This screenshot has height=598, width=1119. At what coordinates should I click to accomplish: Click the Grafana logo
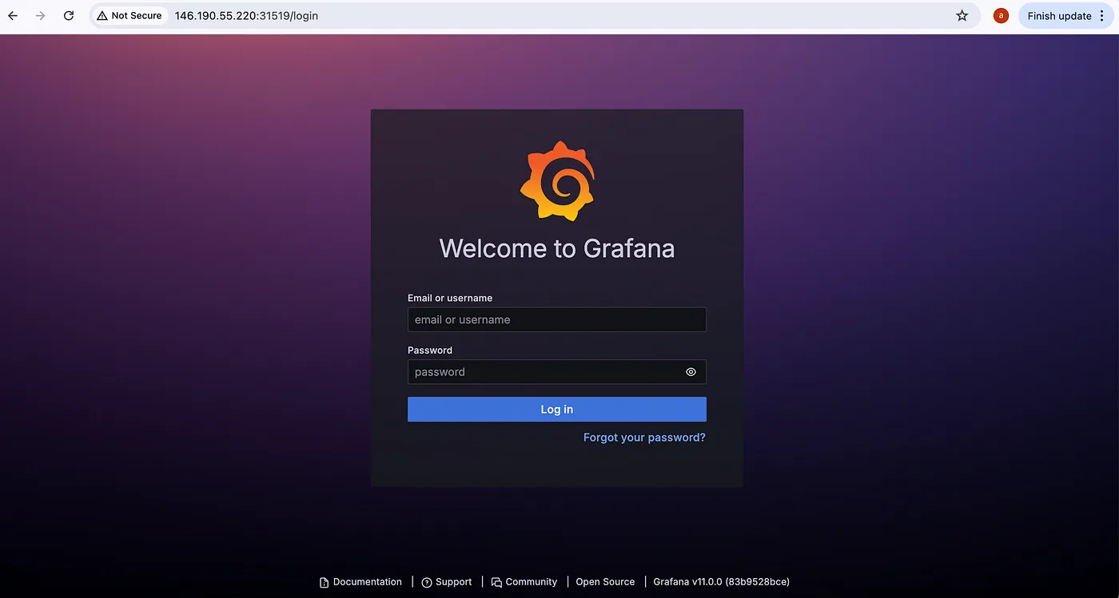click(x=557, y=180)
